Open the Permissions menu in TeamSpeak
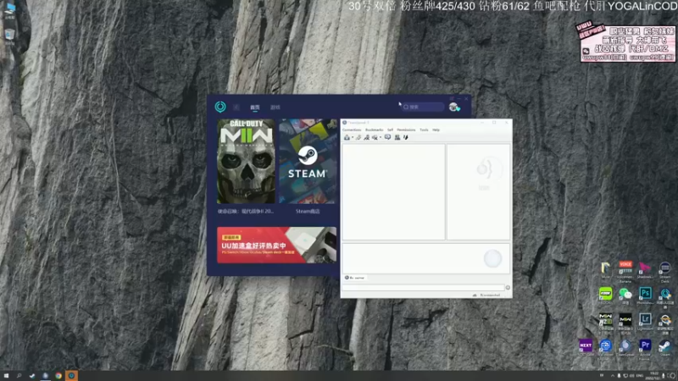The image size is (678, 381). tap(406, 130)
